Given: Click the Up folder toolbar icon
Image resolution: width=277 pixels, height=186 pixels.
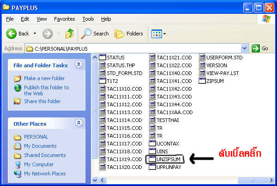Looking at the screenshot, I should 70,34.
